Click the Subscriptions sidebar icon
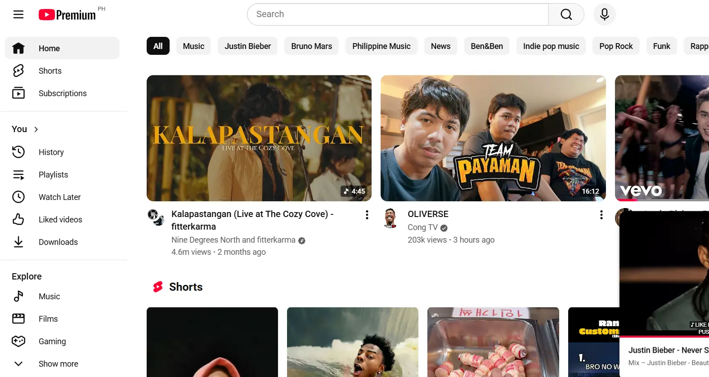 click(x=18, y=93)
